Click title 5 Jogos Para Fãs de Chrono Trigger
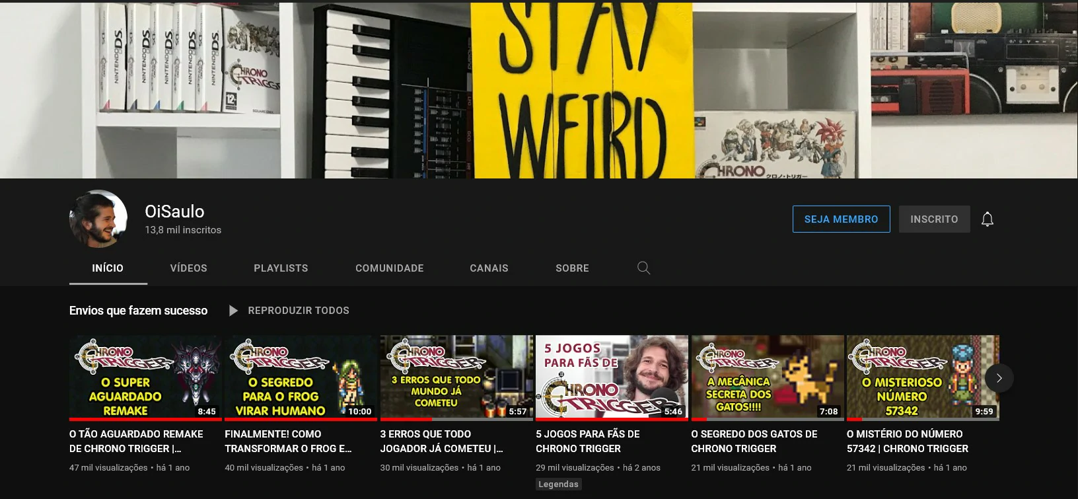This screenshot has width=1078, height=499. [588, 441]
